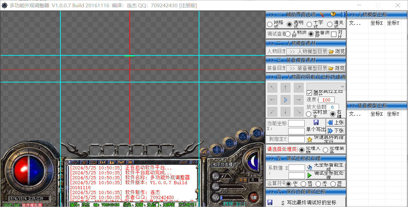Expand section 三、装备模型素材 header

pos(306,60)
